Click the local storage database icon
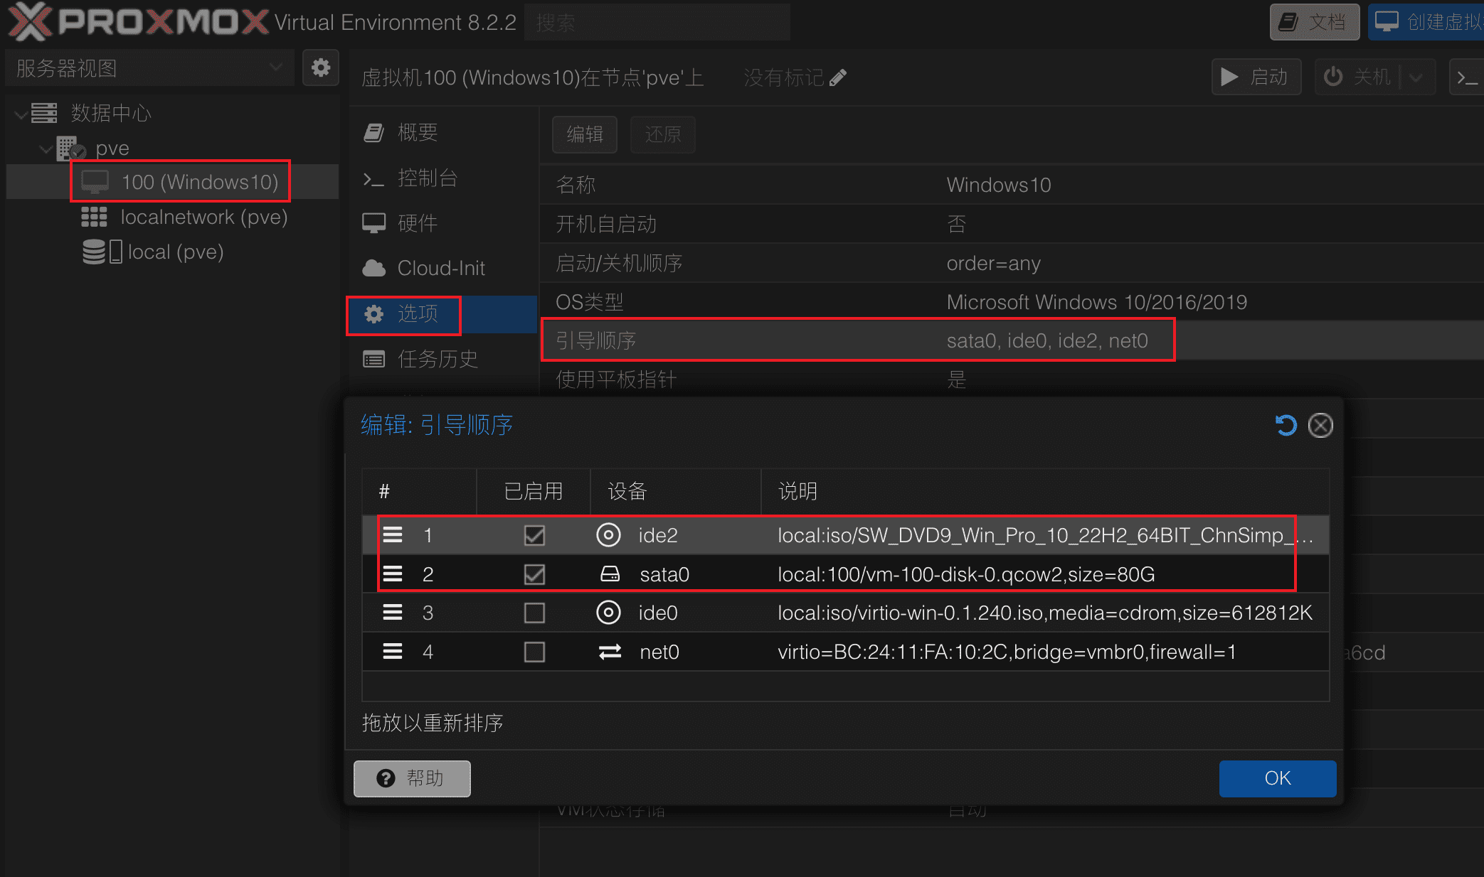The image size is (1484, 877). coord(102,252)
